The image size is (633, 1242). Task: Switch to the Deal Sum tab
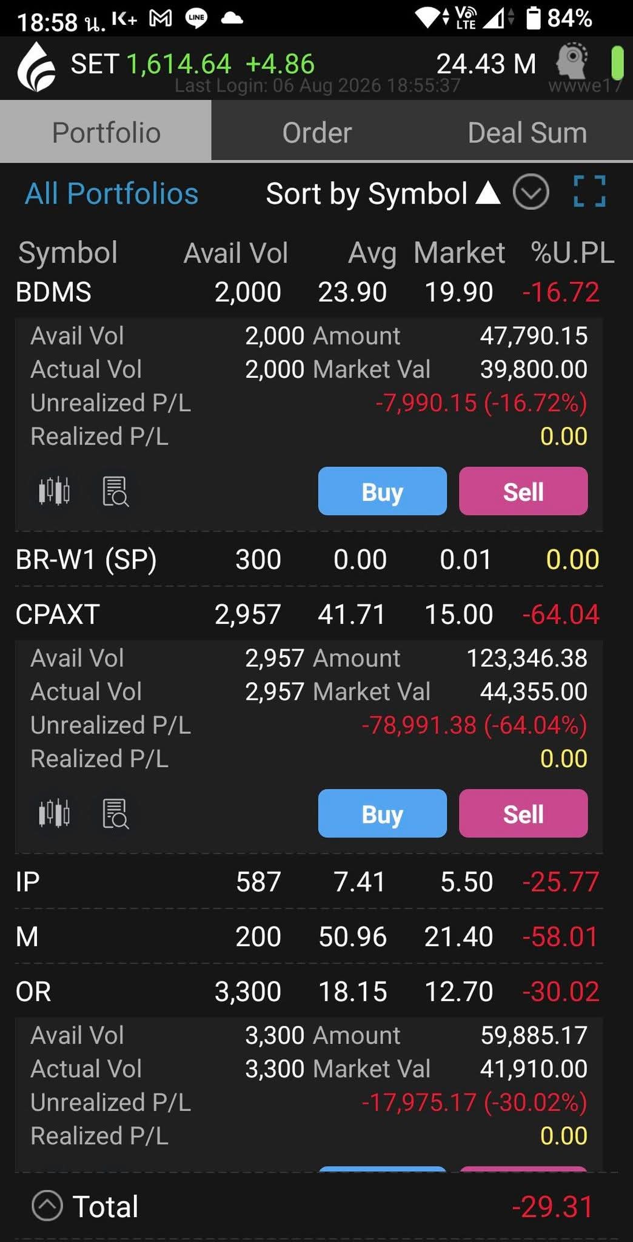tap(527, 132)
